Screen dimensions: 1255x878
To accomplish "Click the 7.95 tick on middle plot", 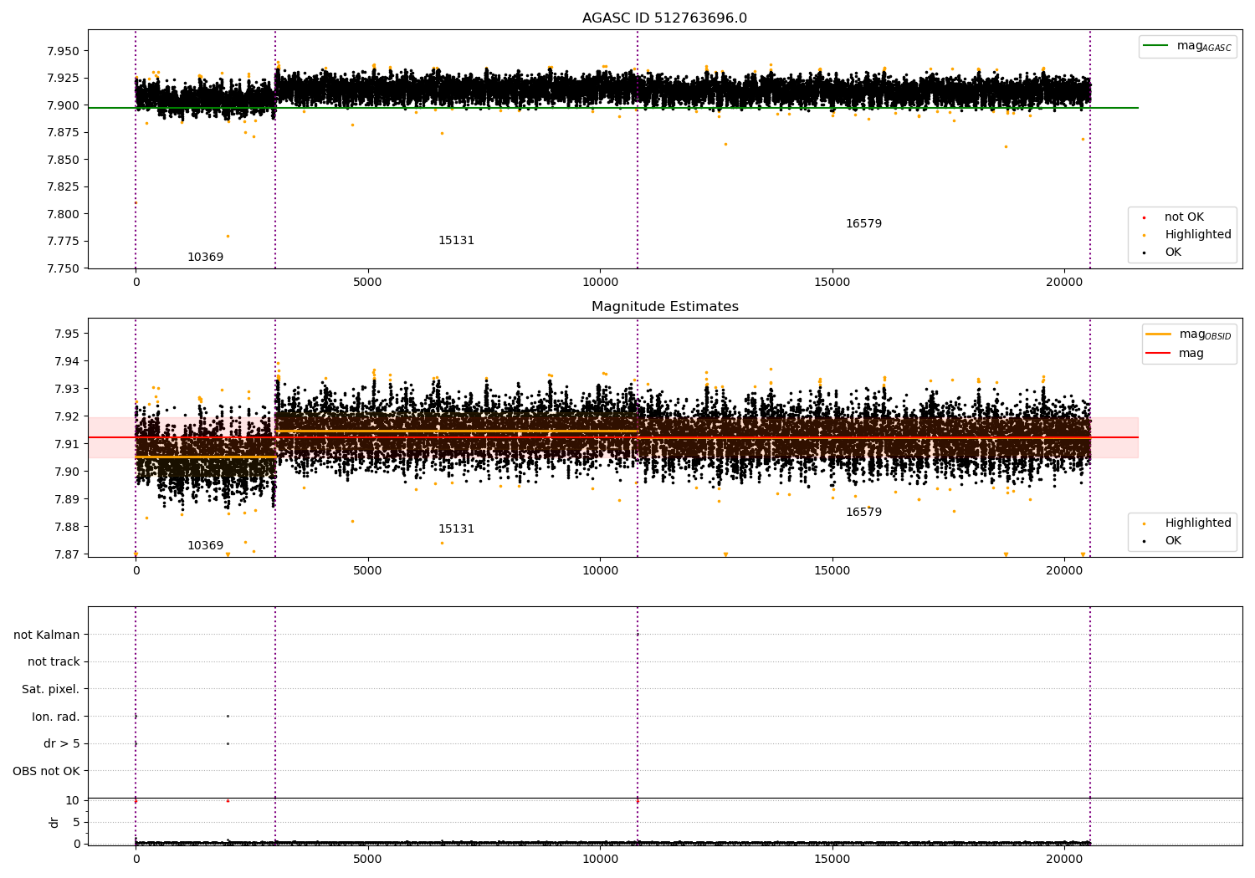I will coord(66,334).
